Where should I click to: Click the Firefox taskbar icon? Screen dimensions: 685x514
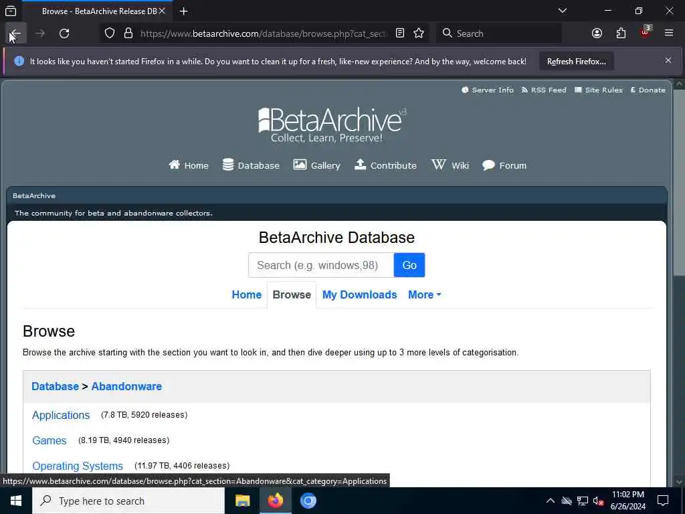(276, 501)
